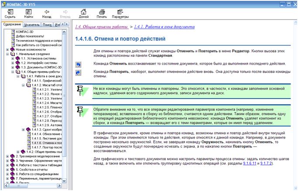Select topic 1.4.1.7. Повтор последней
The height and width of the screenshot is (191, 298).
tap(47, 147)
